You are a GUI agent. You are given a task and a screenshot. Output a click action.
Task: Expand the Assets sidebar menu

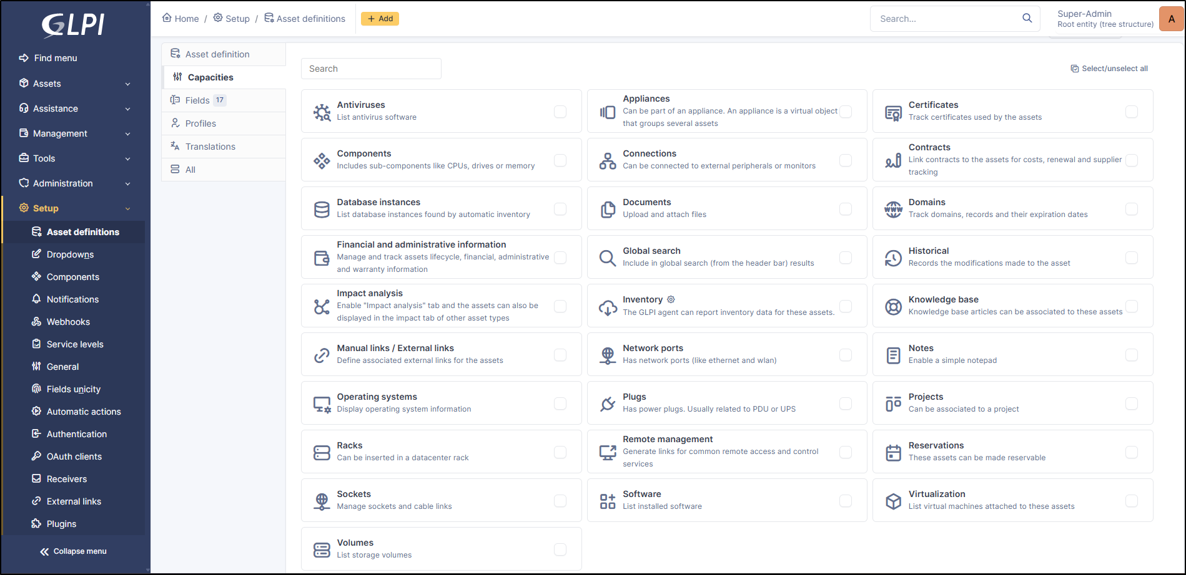(x=75, y=84)
